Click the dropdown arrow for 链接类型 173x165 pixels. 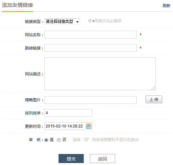point(78,22)
